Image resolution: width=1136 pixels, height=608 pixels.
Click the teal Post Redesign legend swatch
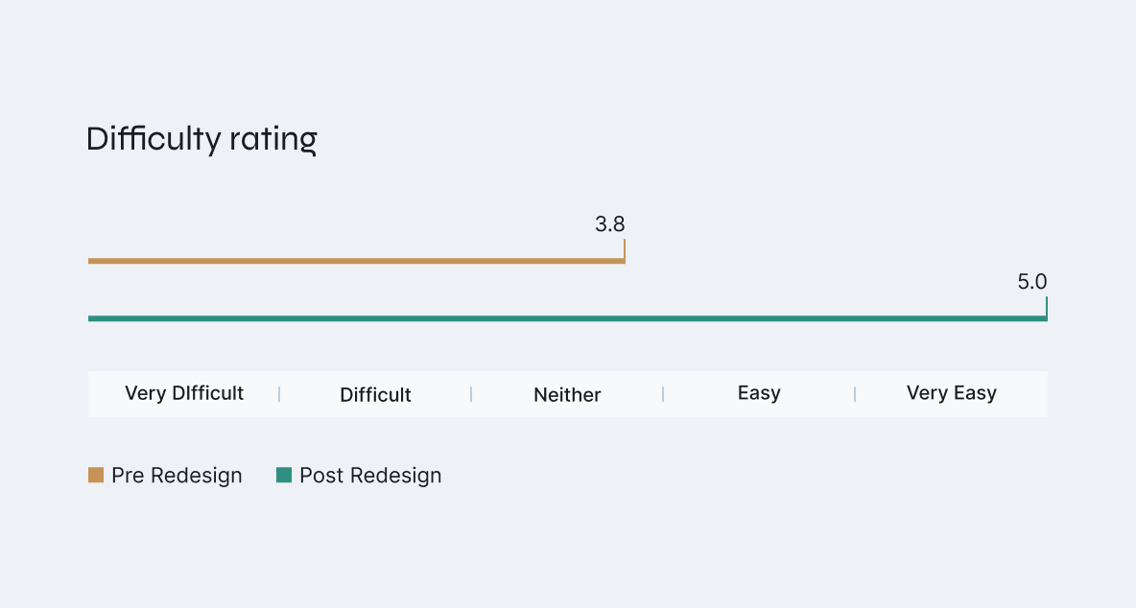(284, 475)
